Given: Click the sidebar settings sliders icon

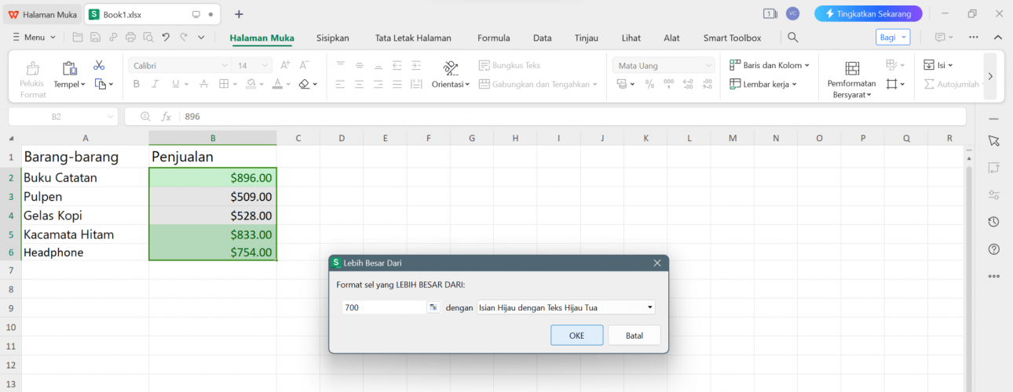Looking at the screenshot, I should pos(993,195).
